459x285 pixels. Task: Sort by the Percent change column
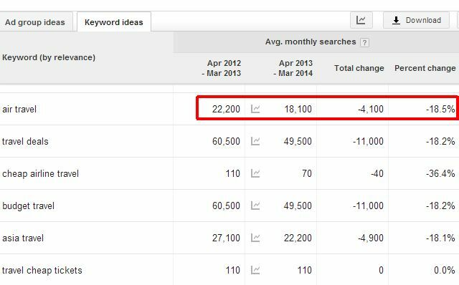point(425,68)
